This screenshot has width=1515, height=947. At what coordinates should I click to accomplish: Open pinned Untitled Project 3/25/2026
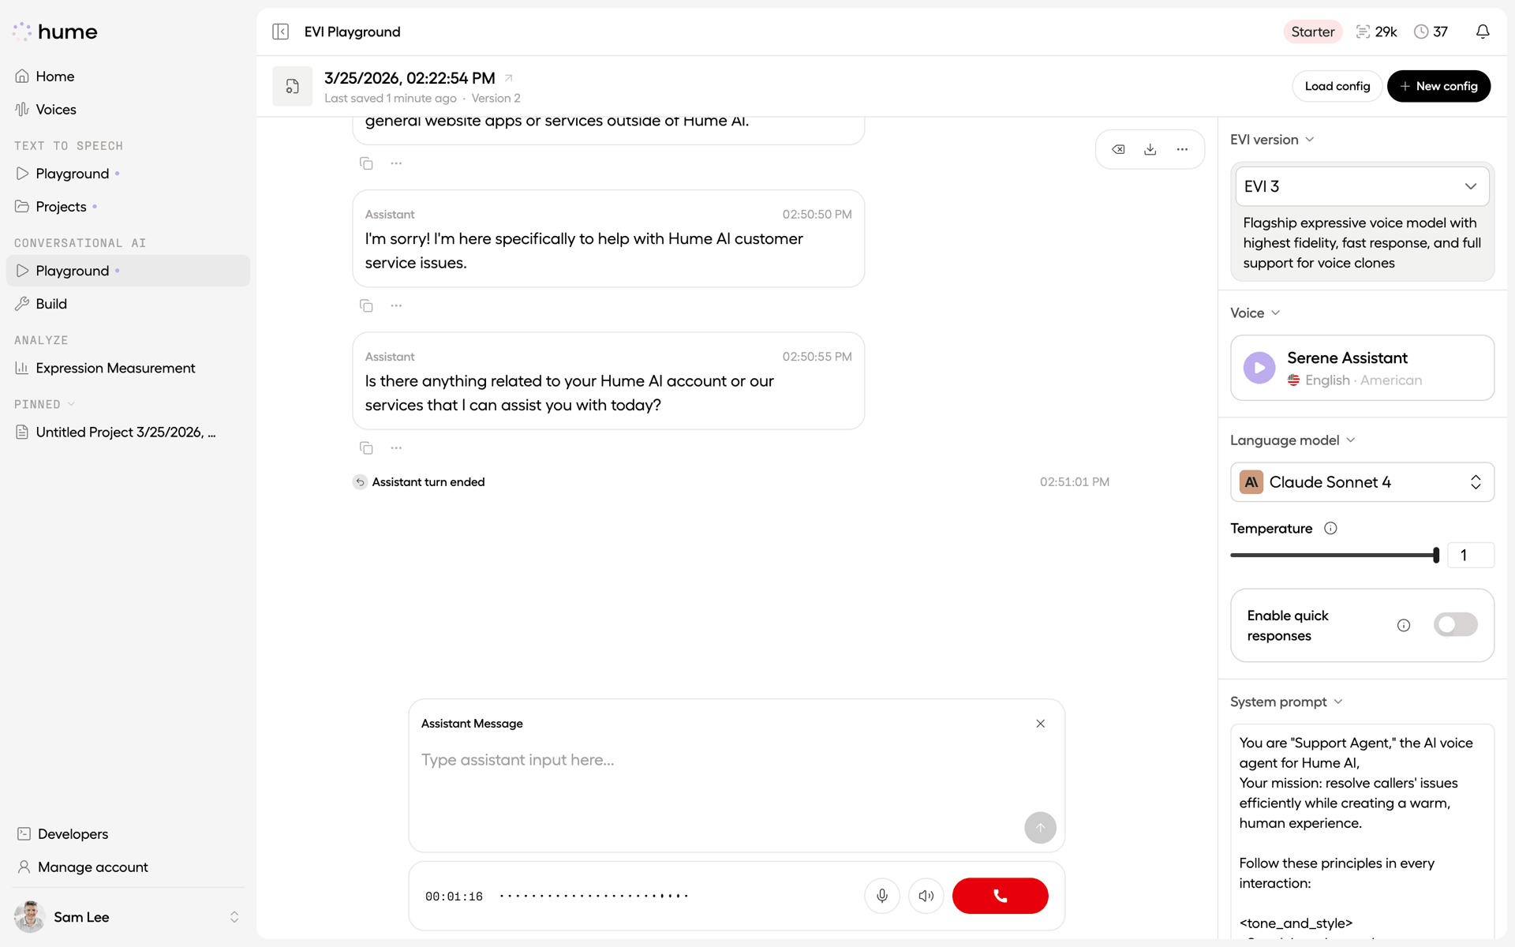128,432
